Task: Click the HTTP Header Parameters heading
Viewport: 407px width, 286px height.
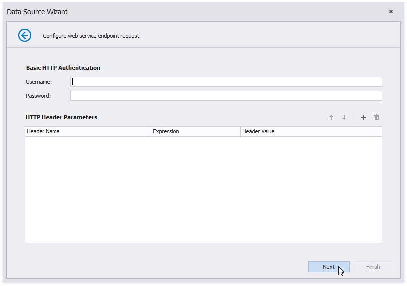Action: click(61, 117)
